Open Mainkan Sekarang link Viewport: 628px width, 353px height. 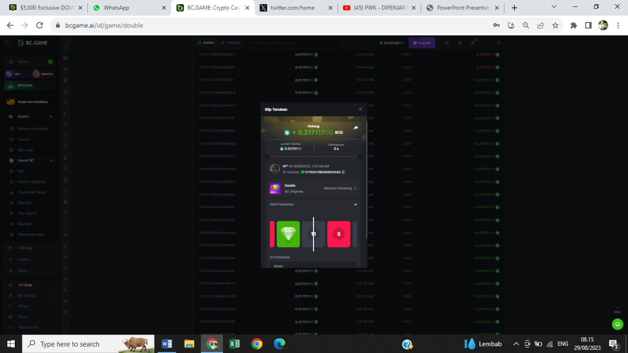(340, 188)
